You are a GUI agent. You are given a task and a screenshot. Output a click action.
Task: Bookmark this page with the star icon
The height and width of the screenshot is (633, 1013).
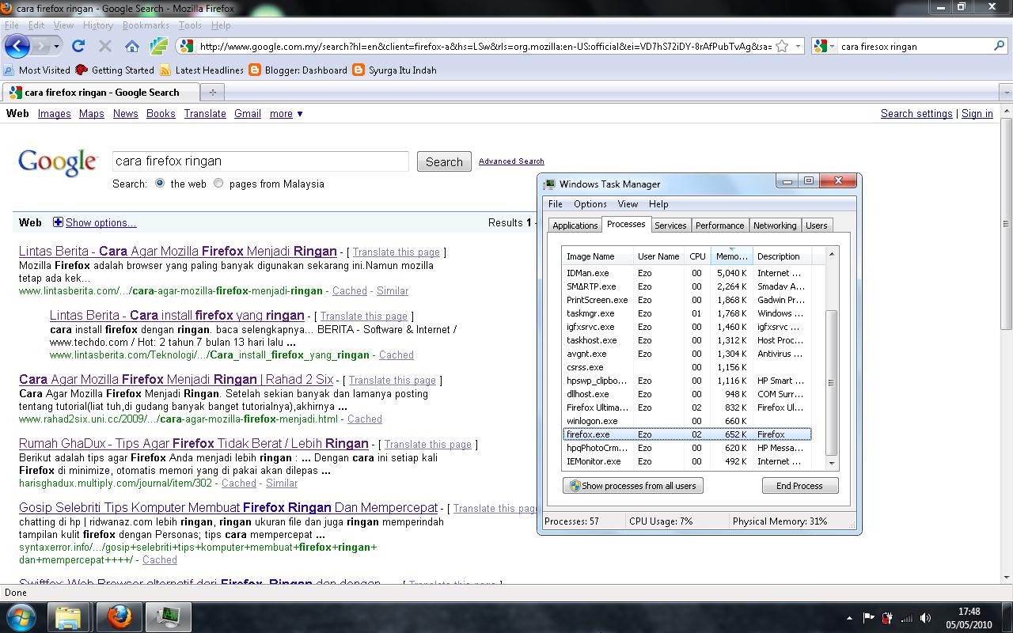point(781,46)
